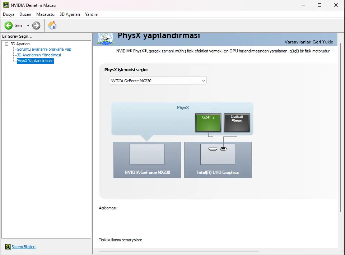Image resolution: width=345 pixels, height=255 pixels.
Task: Click the Geri label text
Action: tap(18, 25)
